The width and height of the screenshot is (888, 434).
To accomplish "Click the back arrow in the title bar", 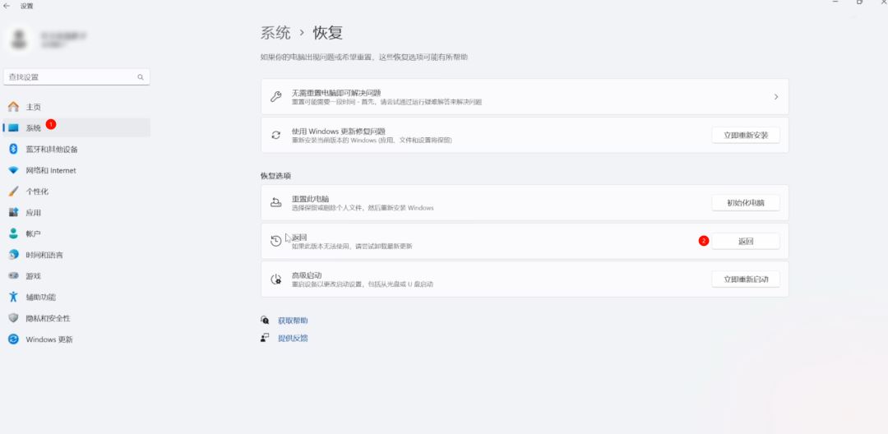I will (x=7, y=6).
